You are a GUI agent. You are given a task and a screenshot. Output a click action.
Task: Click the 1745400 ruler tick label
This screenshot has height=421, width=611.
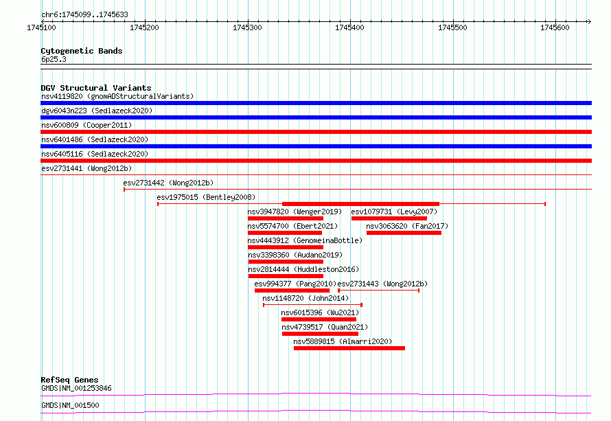pos(349,27)
